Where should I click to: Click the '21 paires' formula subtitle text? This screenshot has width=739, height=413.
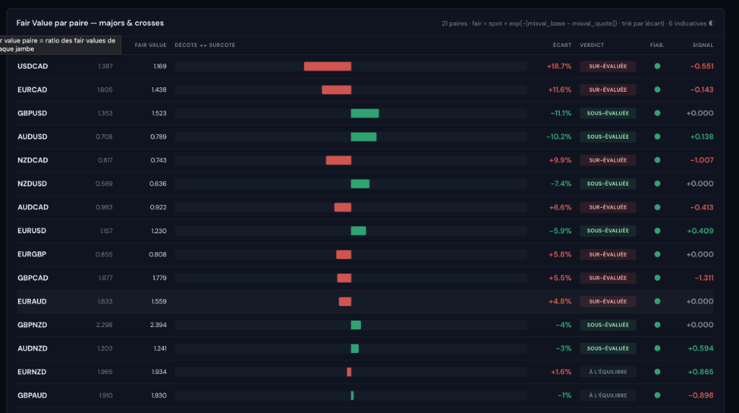(575, 23)
